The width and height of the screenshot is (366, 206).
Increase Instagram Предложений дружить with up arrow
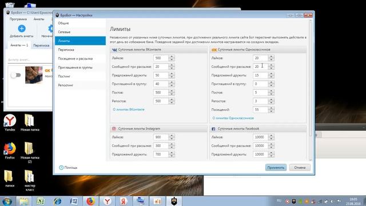(172, 153)
